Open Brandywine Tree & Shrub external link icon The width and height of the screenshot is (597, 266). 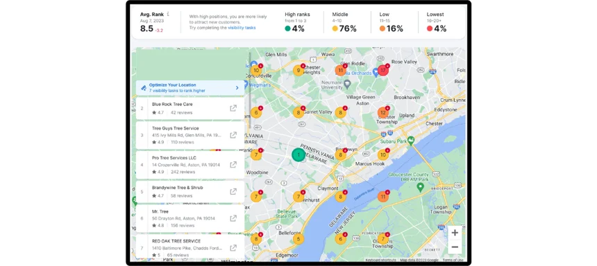(x=233, y=191)
